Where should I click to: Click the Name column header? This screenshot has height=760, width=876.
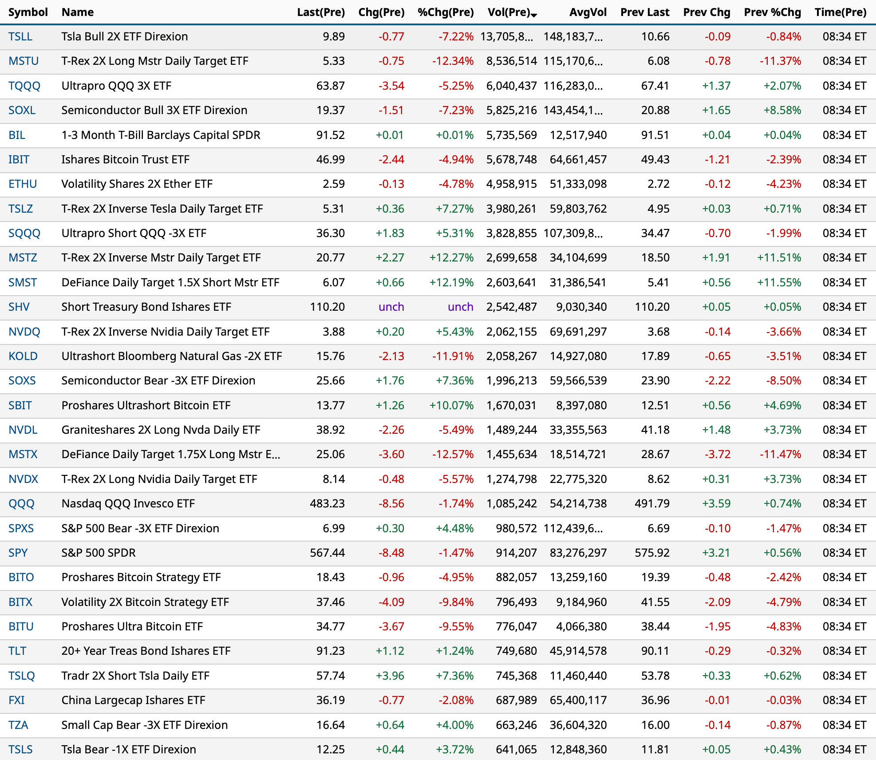[x=78, y=12]
